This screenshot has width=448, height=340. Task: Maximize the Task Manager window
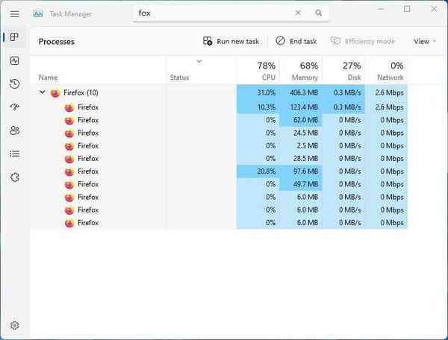click(407, 9)
